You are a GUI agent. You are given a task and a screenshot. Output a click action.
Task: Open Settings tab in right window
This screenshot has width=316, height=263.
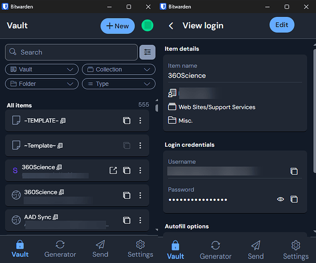[x=295, y=250]
